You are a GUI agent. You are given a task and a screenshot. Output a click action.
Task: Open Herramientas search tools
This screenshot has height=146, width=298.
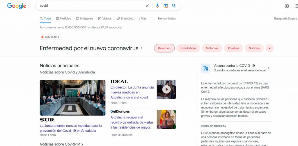point(167,19)
